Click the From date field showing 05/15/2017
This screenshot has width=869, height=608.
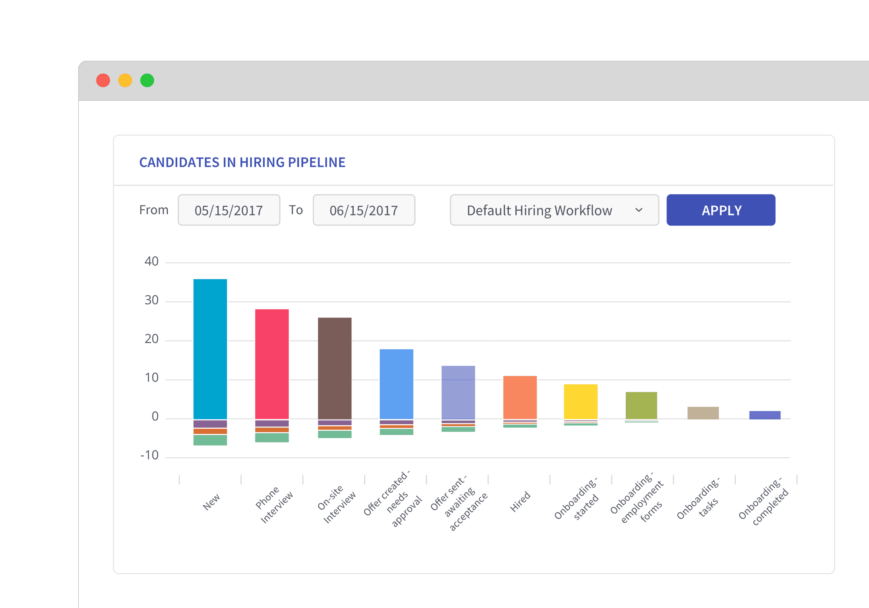point(229,210)
